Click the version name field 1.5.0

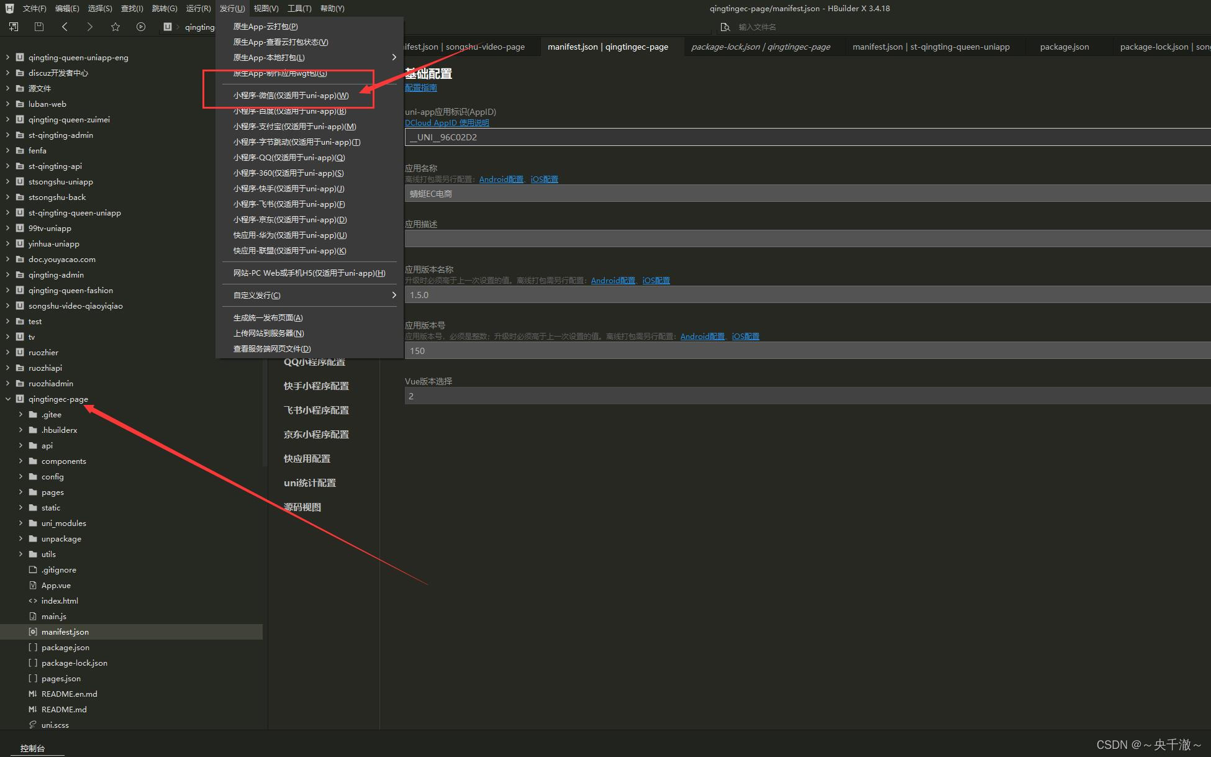pyautogui.click(x=807, y=295)
